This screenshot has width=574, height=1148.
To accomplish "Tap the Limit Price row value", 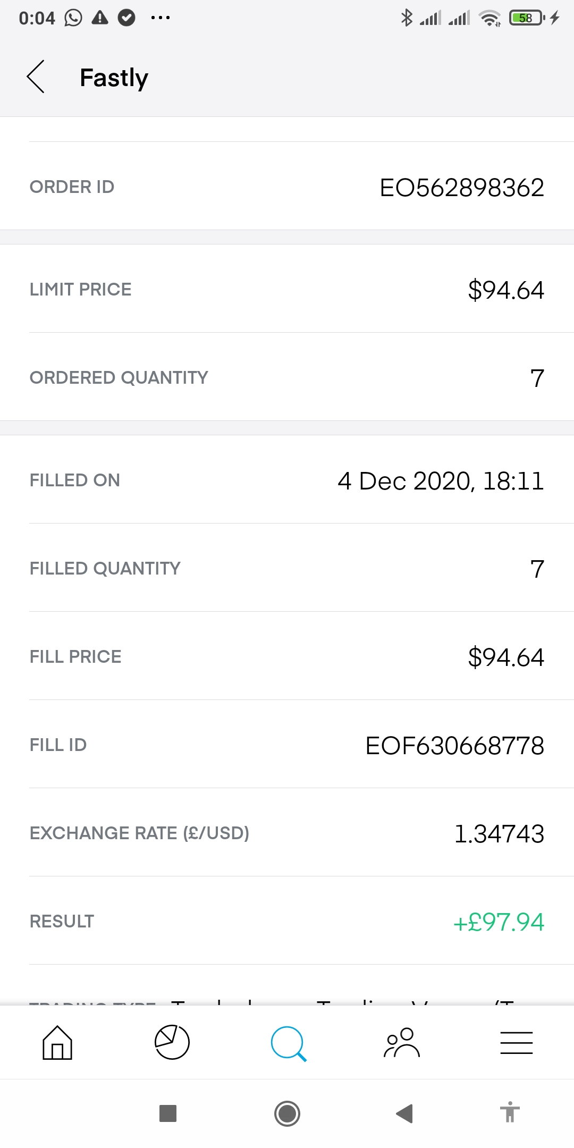I will (x=505, y=290).
